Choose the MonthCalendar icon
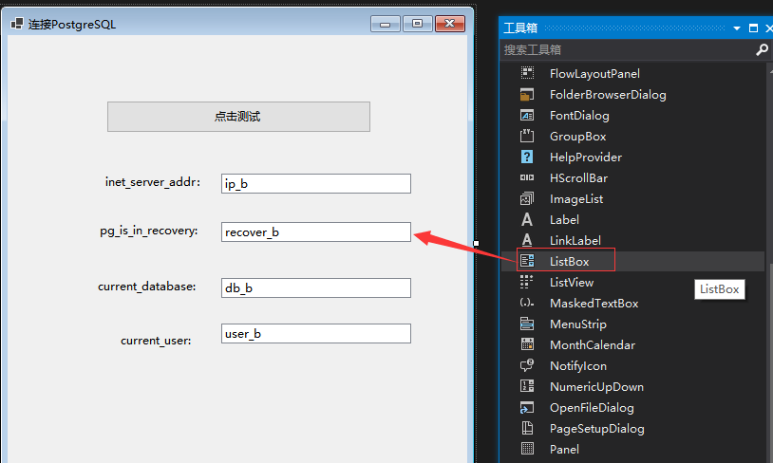 [527, 344]
